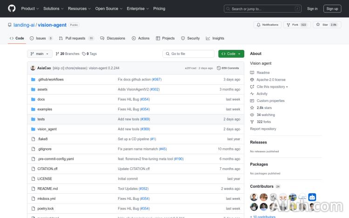
Task: Click the Readme book icon link
Action: (252, 73)
